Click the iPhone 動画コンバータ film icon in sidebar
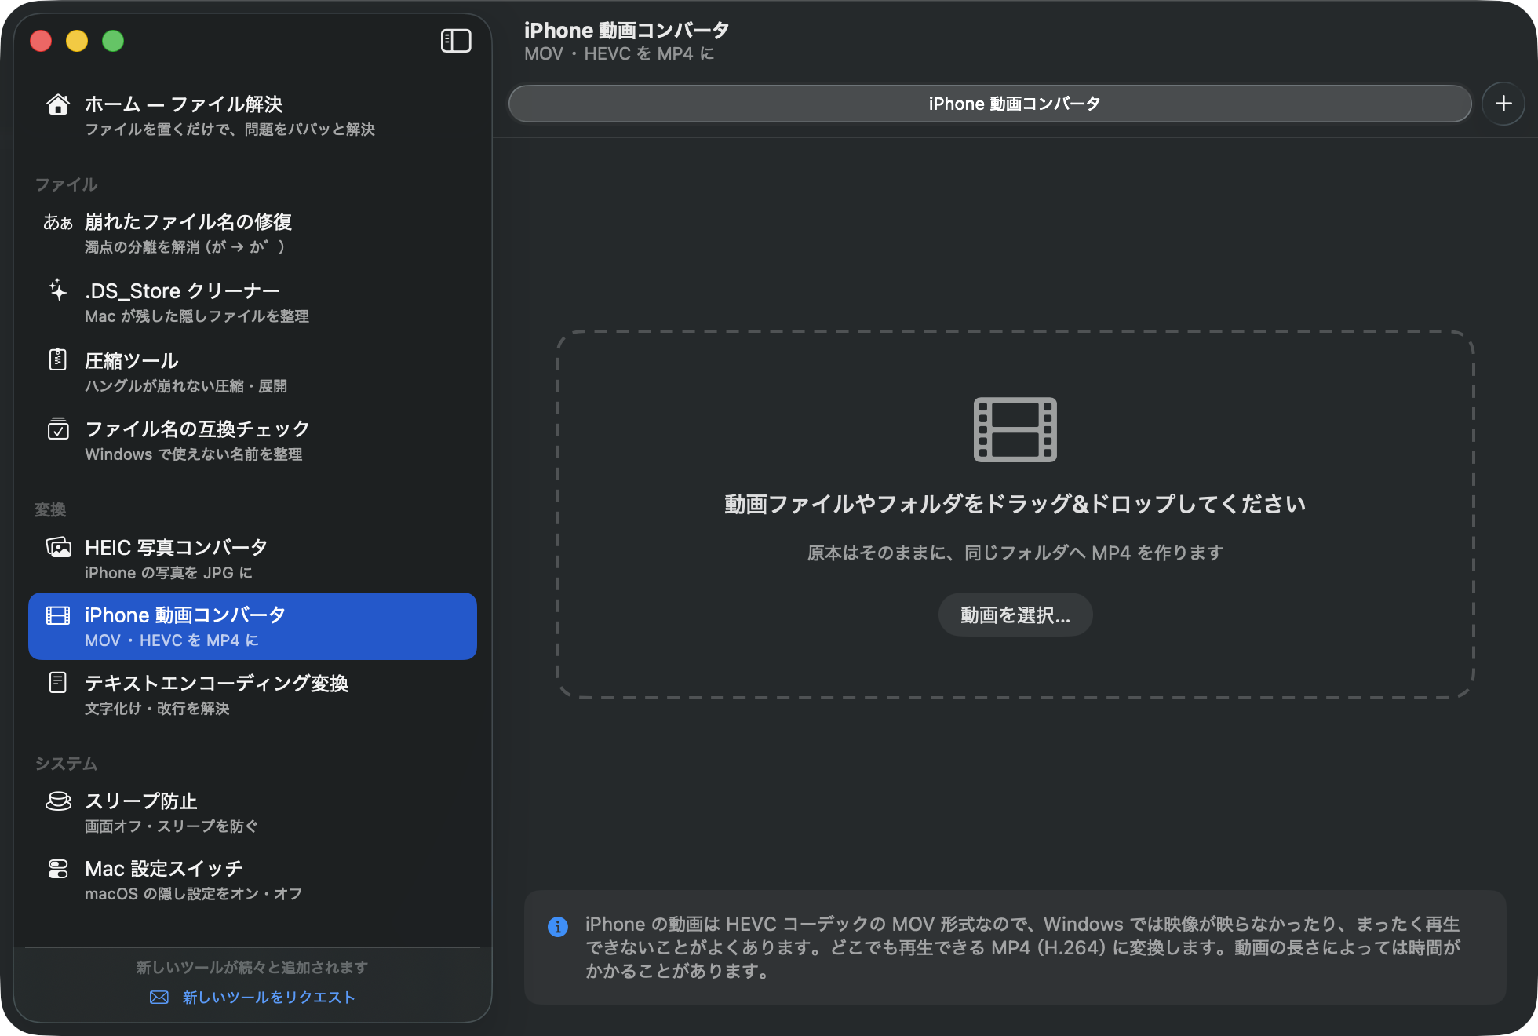1538x1036 pixels. pos(58,615)
